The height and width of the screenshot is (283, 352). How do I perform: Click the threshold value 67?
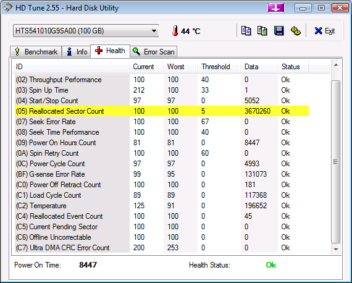[x=205, y=122]
